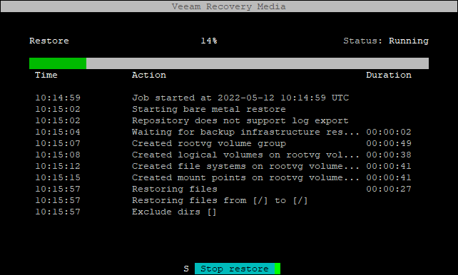458x275 pixels.
Task: Click the 'Duration' column header
Action: click(389, 75)
